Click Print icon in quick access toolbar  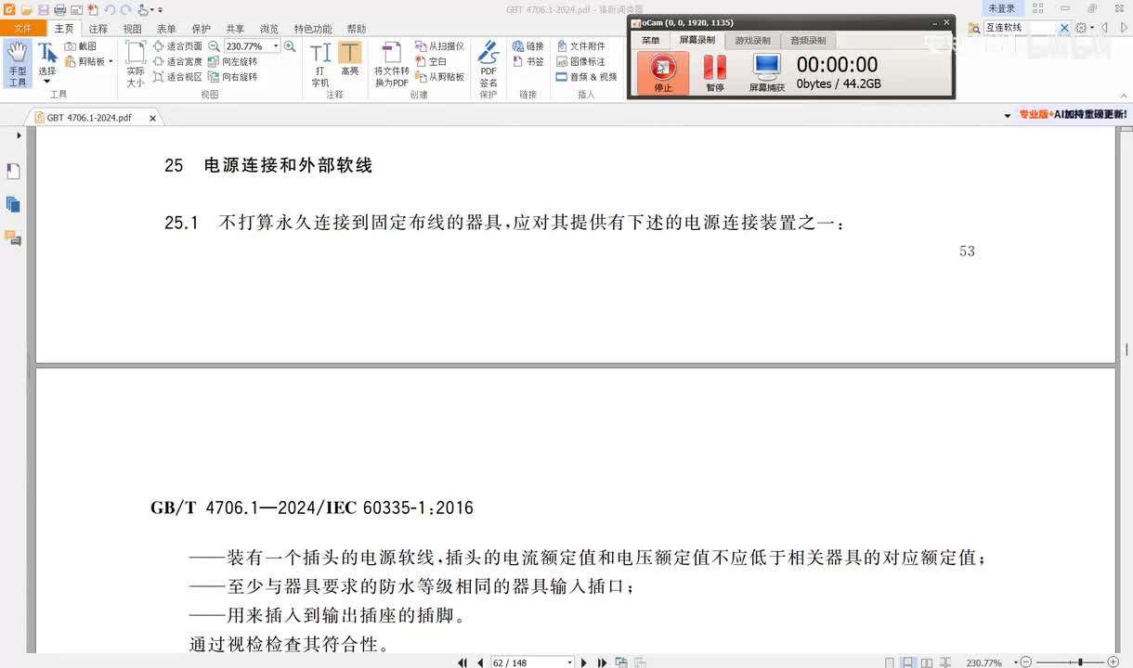tap(59, 9)
